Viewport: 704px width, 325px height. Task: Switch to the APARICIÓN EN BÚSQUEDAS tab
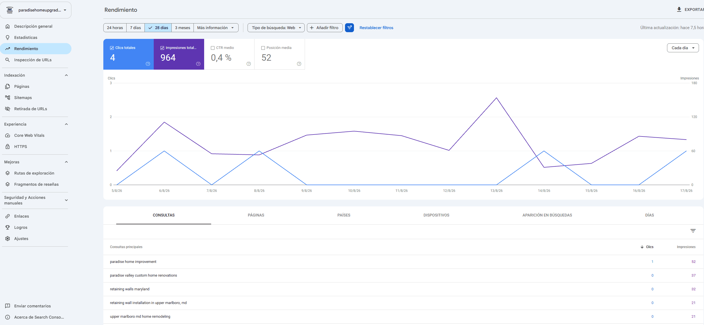[547, 215]
